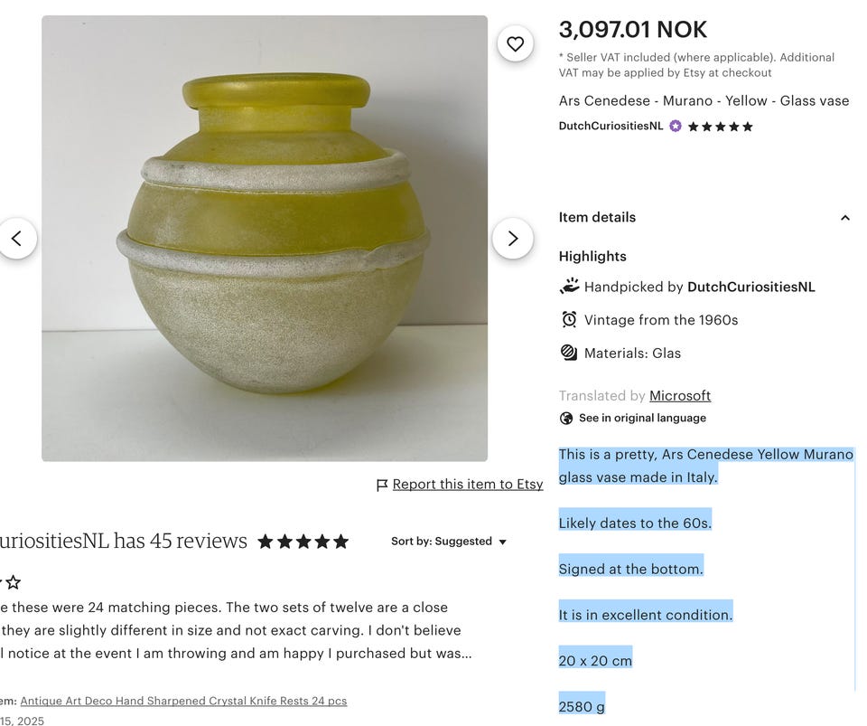Image resolution: width=867 pixels, height=726 pixels.
Task: Open the Sort by: Suggested dropdown
Action: (449, 542)
